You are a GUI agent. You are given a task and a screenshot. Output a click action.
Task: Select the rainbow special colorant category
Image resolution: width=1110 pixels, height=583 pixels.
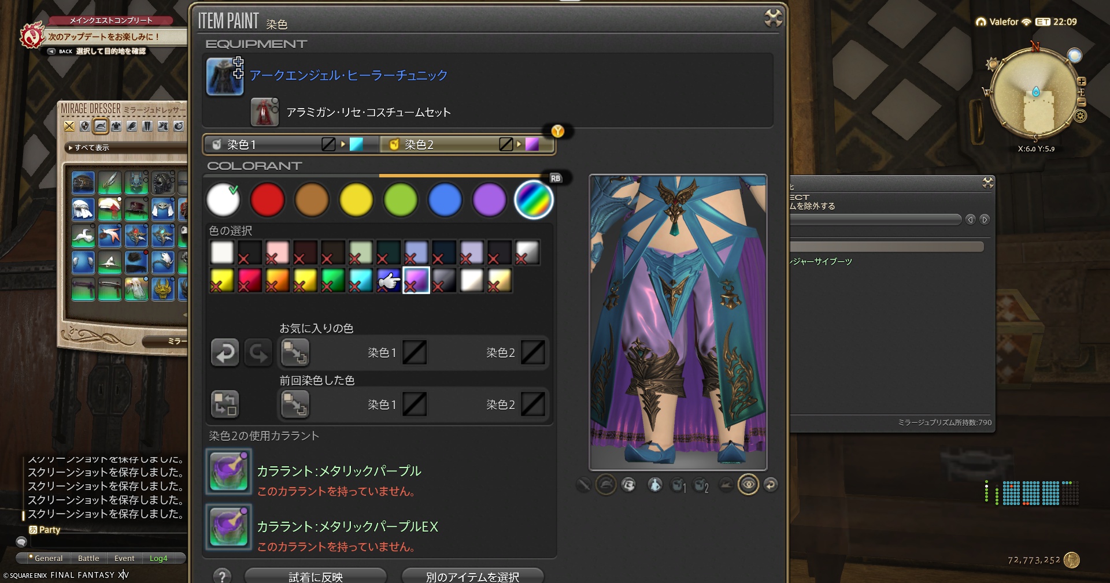pos(534,200)
